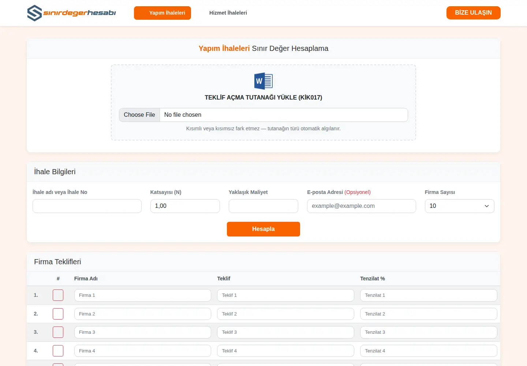Click the Word document upload icon
This screenshot has width=527, height=366.
pos(263,81)
